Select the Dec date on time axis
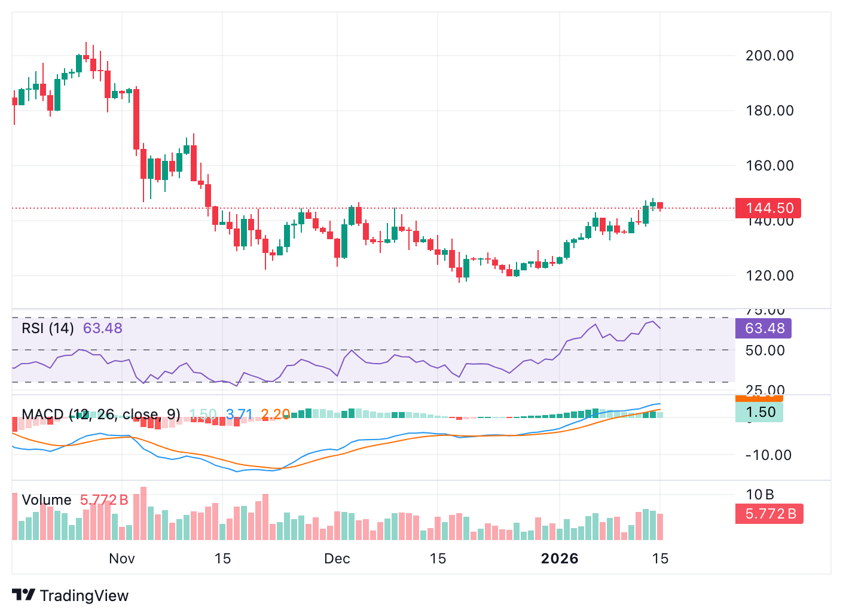This screenshot has width=843, height=616. [337, 559]
